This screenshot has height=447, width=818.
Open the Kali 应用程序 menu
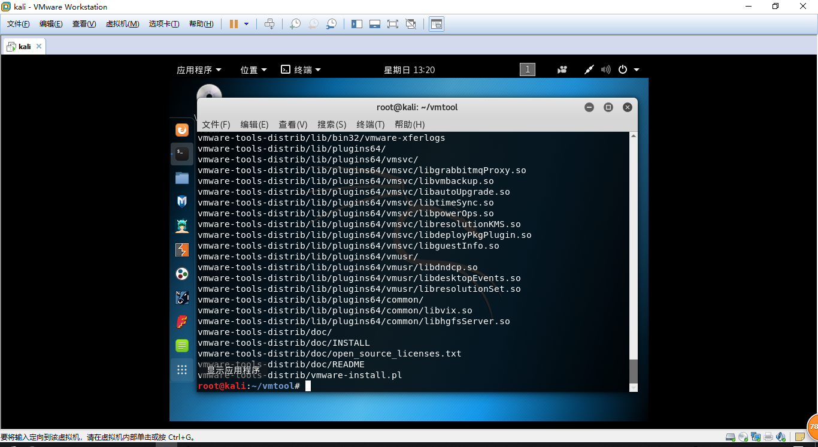pos(199,70)
